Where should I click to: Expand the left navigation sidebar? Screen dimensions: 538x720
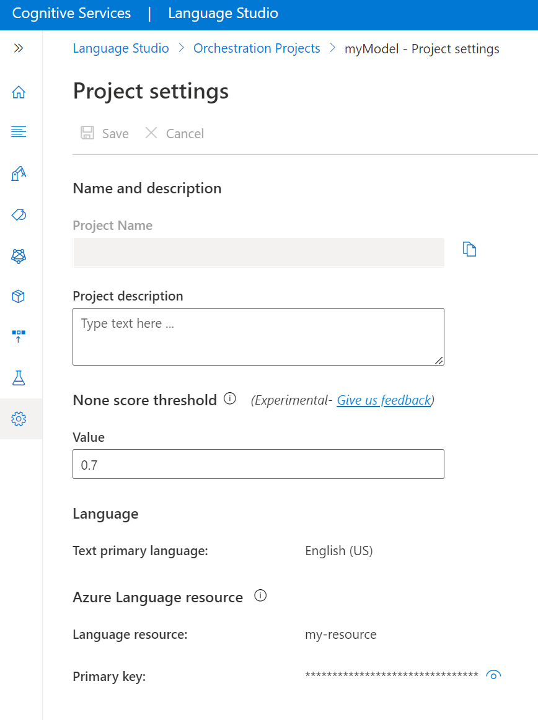19,48
